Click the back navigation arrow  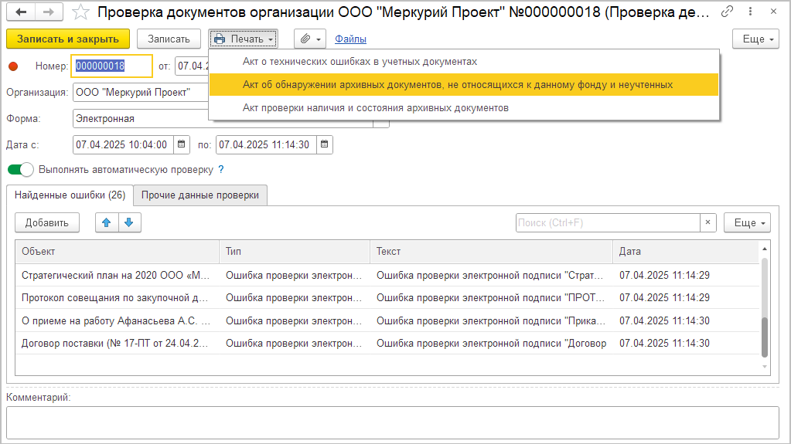(x=21, y=12)
